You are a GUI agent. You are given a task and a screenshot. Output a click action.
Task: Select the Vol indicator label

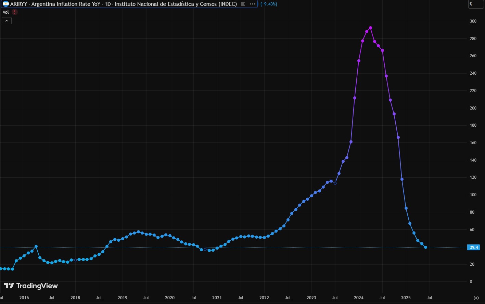6,12
